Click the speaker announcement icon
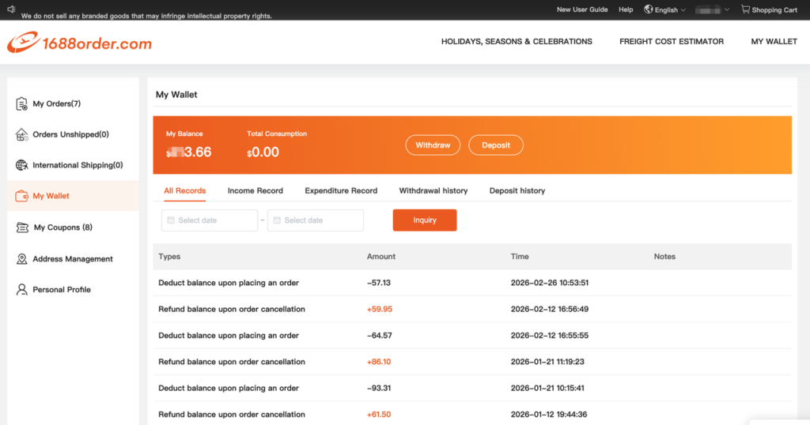 coord(11,10)
